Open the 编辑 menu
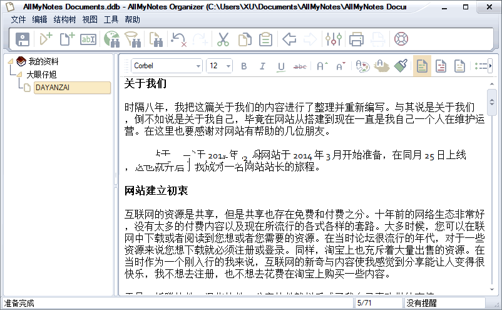 (39, 19)
